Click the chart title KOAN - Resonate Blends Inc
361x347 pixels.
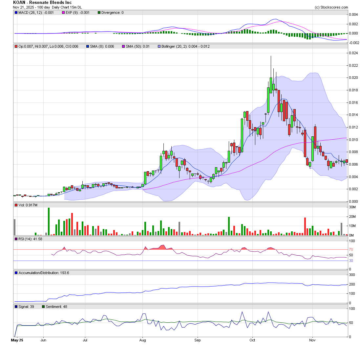tap(42, 3)
